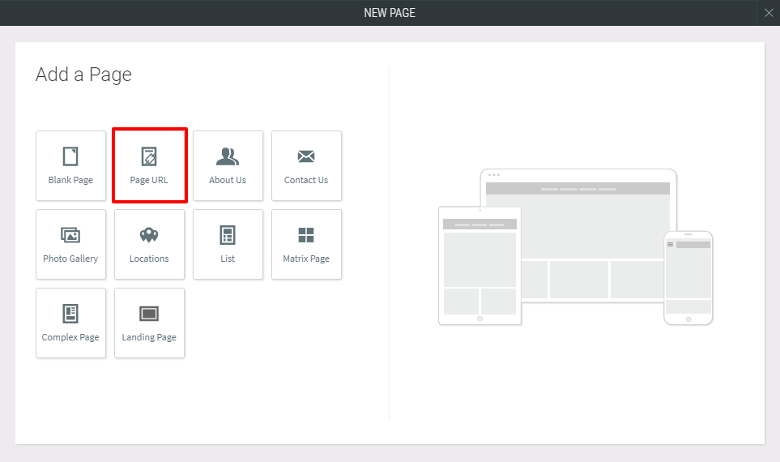The width and height of the screenshot is (780, 462).
Task: Choose the Landing Page tile
Action: (149, 323)
